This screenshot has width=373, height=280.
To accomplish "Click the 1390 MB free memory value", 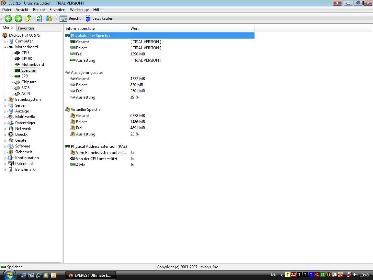I will click(x=138, y=54).
